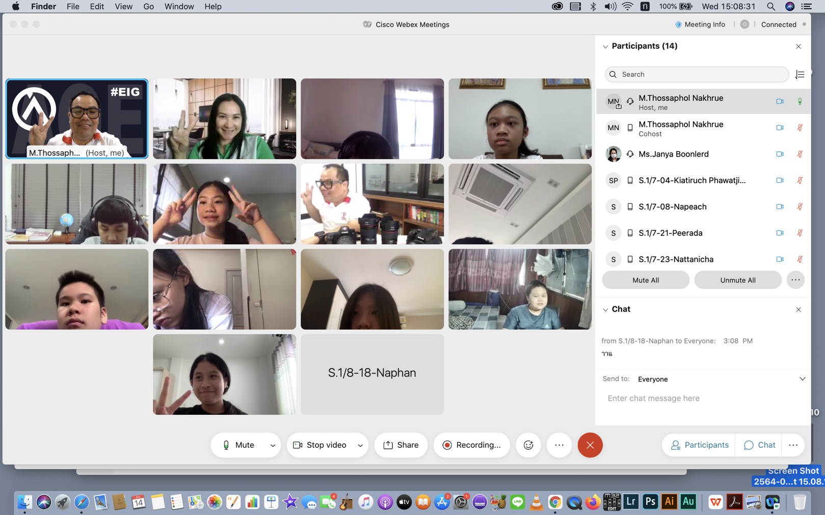Select the host M.Thossaphol video thumbnail
Viewport: 825px width, 515px height.
[77, 119]
